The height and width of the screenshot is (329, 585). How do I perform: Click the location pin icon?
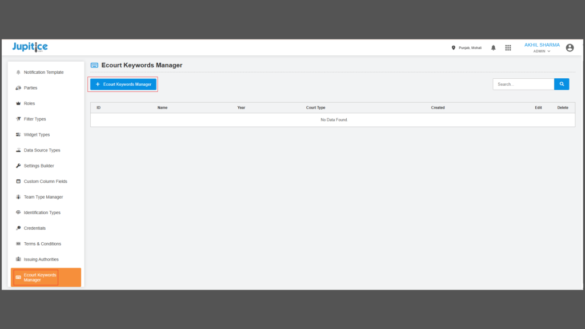[454, 48]
